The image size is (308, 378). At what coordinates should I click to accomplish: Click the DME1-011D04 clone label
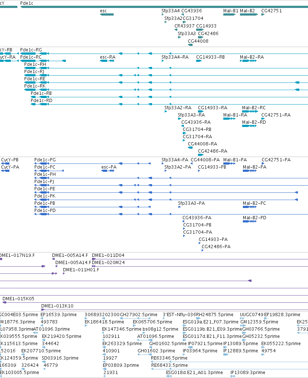(x=108, y=255)
